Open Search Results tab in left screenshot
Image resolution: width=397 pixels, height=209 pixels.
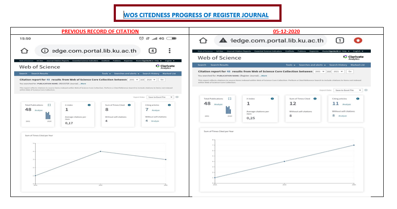pyautogui.click(x=39, y=74)
